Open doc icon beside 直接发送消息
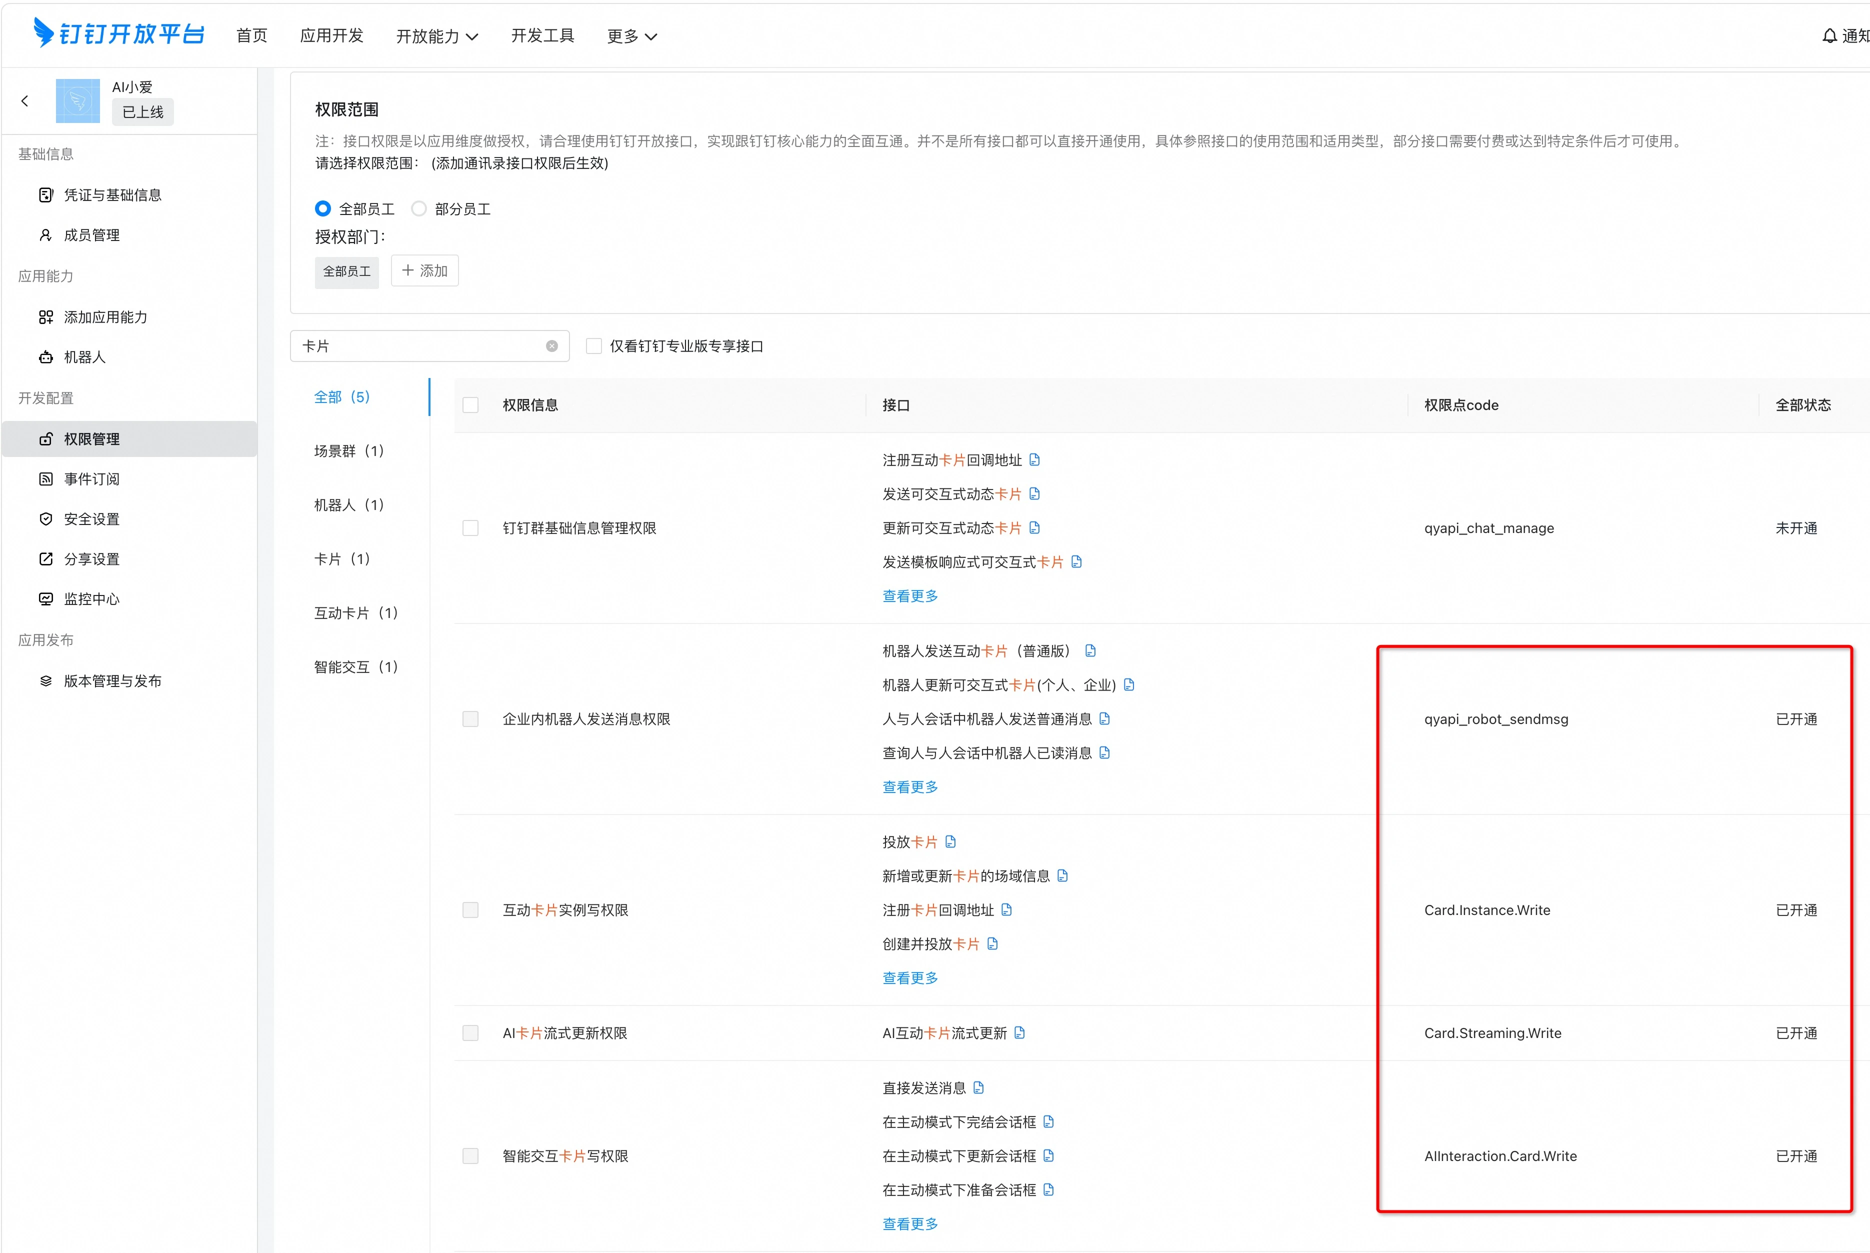 tap(978, 1087)
